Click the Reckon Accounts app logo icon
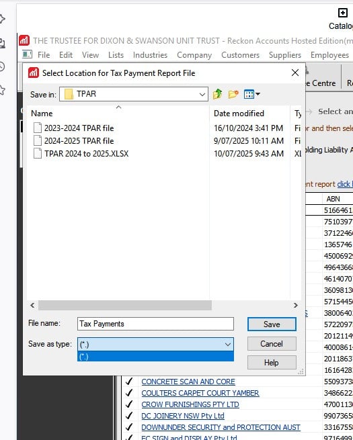 tap(24, 41)
